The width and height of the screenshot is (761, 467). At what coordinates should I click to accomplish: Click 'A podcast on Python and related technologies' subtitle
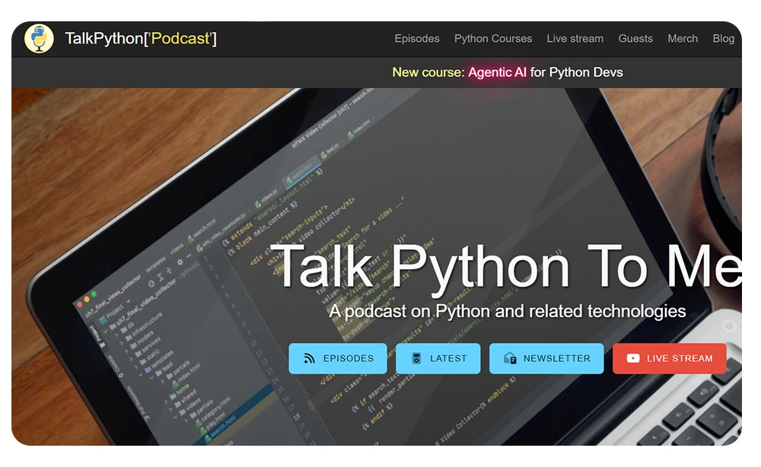[x=507, y=311]
